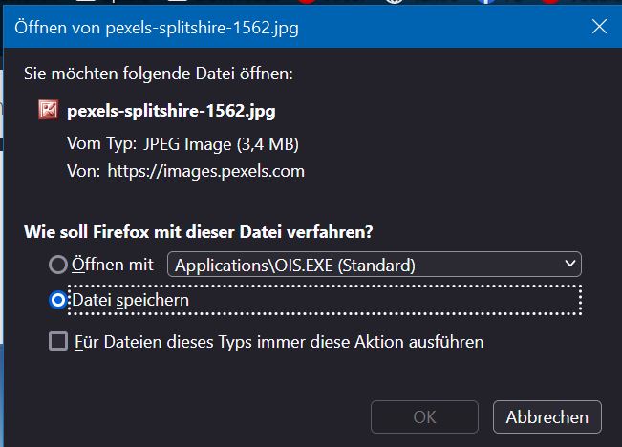The height and width of the screenshot is (447, 622).
Task: Click the chevron arrow of the application dropdown
Action: click(570, 265)
